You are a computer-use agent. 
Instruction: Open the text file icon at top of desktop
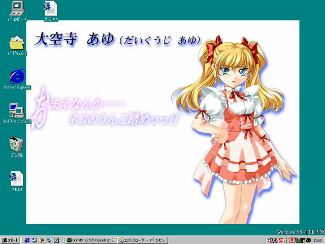click(x=50, y=9)
